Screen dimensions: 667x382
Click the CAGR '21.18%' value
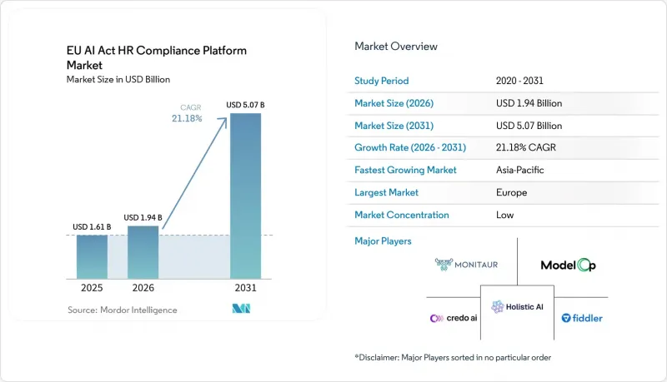click(x=187, y=118)
